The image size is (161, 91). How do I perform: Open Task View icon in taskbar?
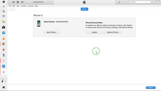pyautogui.click(x=4, y=16)
